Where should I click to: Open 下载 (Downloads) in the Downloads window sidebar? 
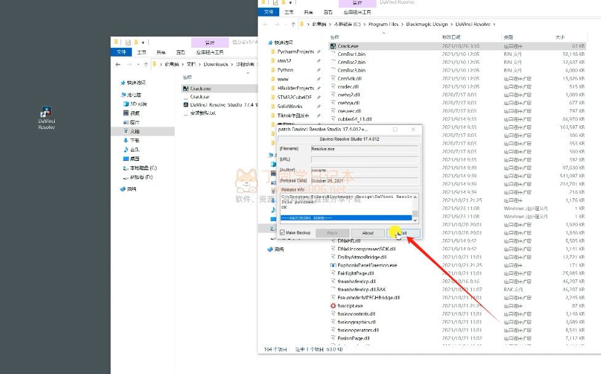(135, 141)
